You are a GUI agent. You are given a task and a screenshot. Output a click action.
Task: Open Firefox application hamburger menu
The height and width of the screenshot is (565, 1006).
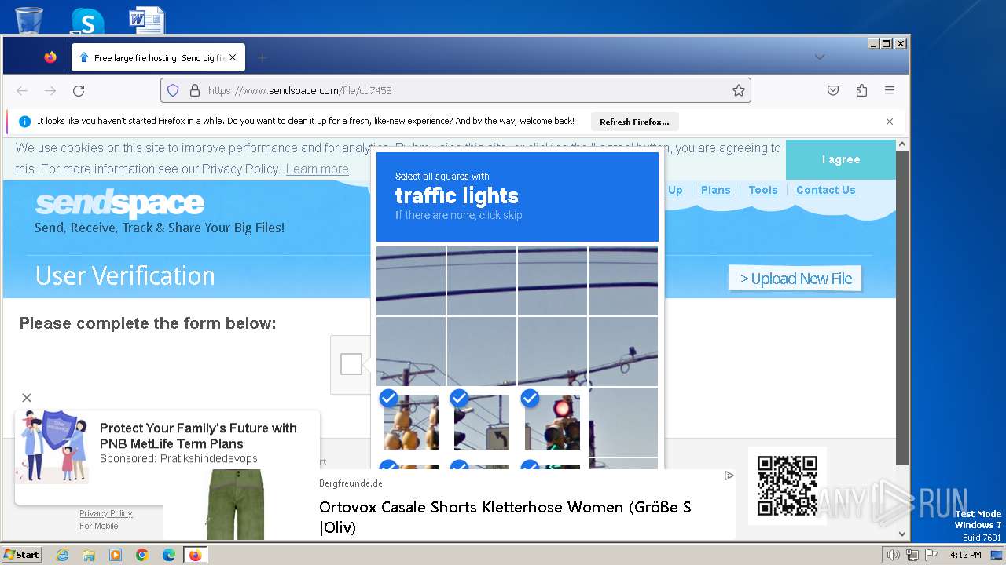coord(890,90)
